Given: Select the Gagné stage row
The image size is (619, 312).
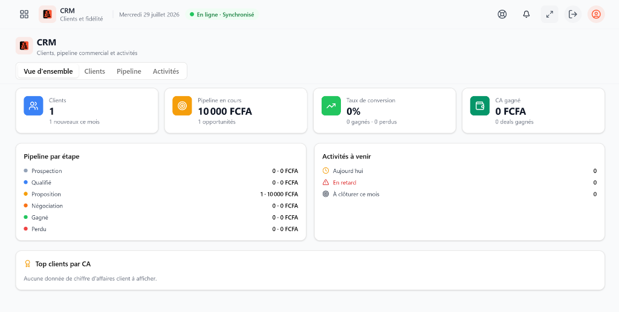Looking at the screenshot, I should click(161, 217).
